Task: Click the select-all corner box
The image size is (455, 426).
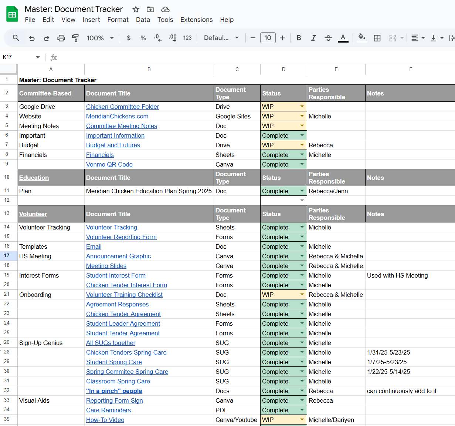Action: 9,69
